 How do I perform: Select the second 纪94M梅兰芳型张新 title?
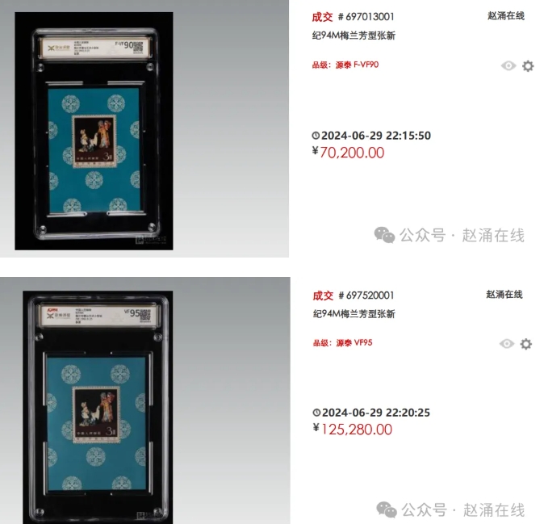(x=354, y=314)
